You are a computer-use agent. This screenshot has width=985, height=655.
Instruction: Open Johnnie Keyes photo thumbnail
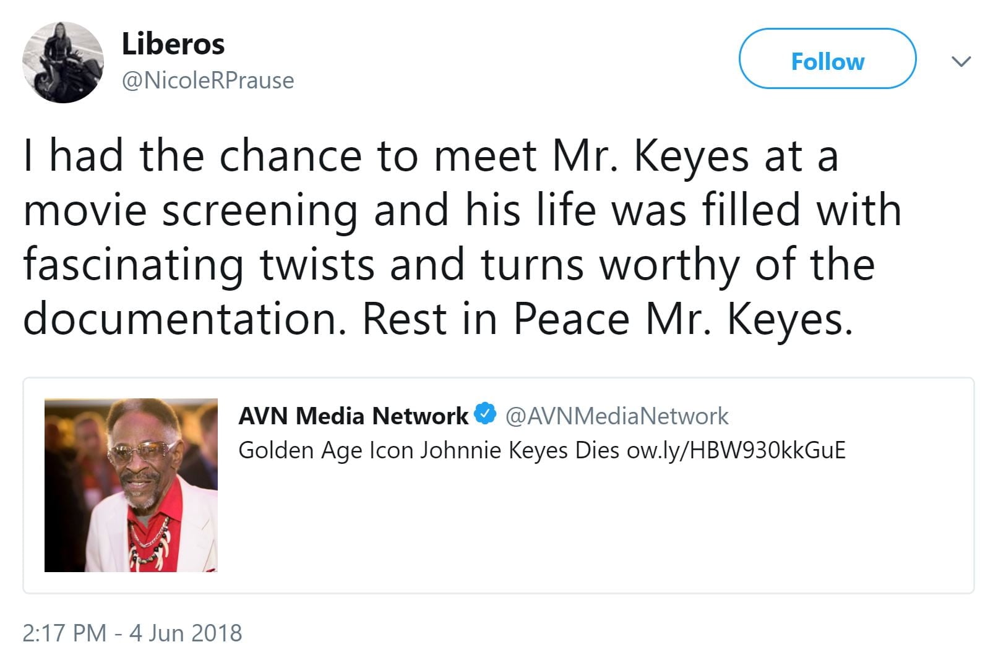click(x=131, y=485)
